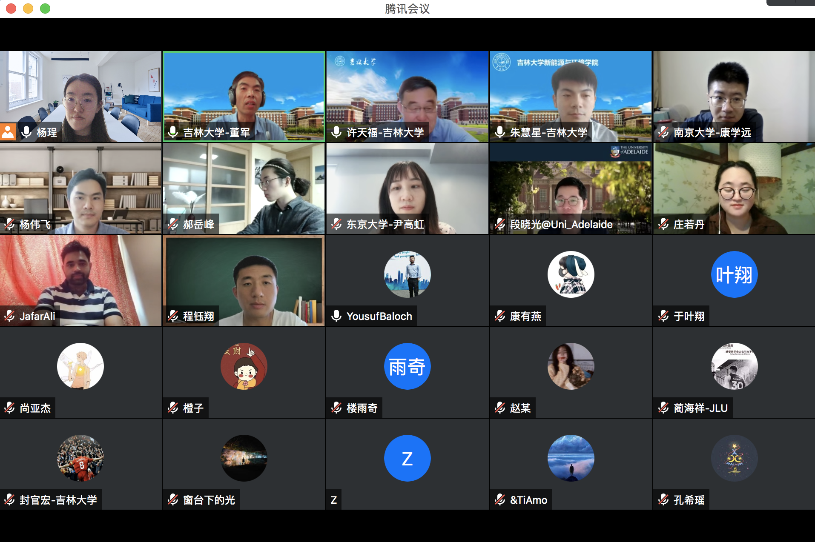Click the blue 雨奇 avatar circle
The width and height of the screenshot is (815, 542).
[407, 366]
